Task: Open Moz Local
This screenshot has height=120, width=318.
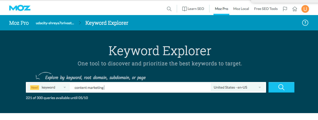Action: pos(241,9)
